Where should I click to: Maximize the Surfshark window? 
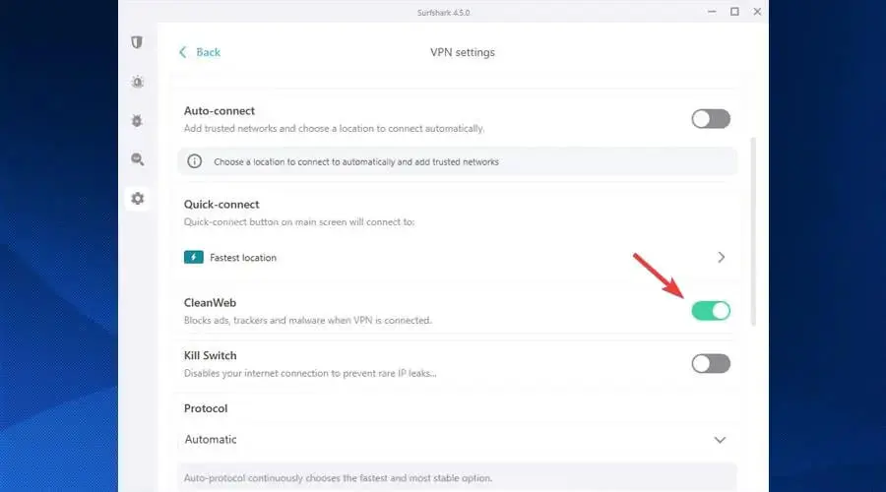(734, 12)
